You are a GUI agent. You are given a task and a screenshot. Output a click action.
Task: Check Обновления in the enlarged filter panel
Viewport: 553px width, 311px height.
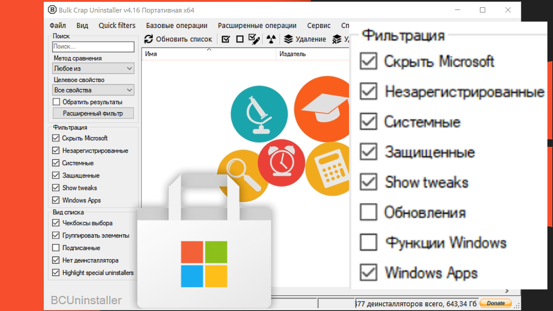368,212
